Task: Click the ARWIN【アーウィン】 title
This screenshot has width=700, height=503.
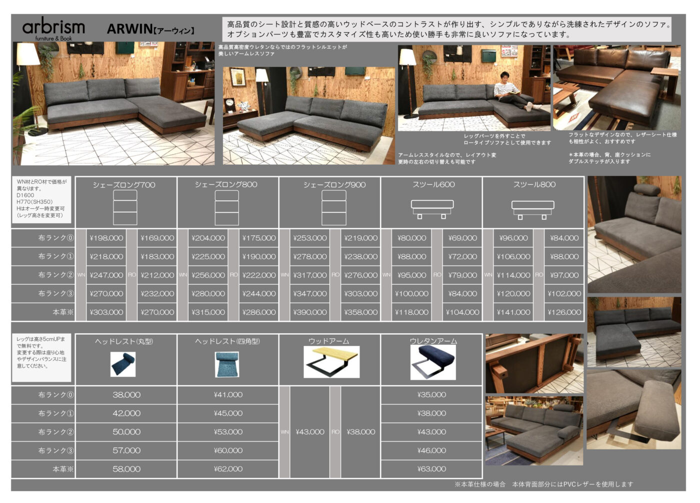Action: [x=150, y=29]
